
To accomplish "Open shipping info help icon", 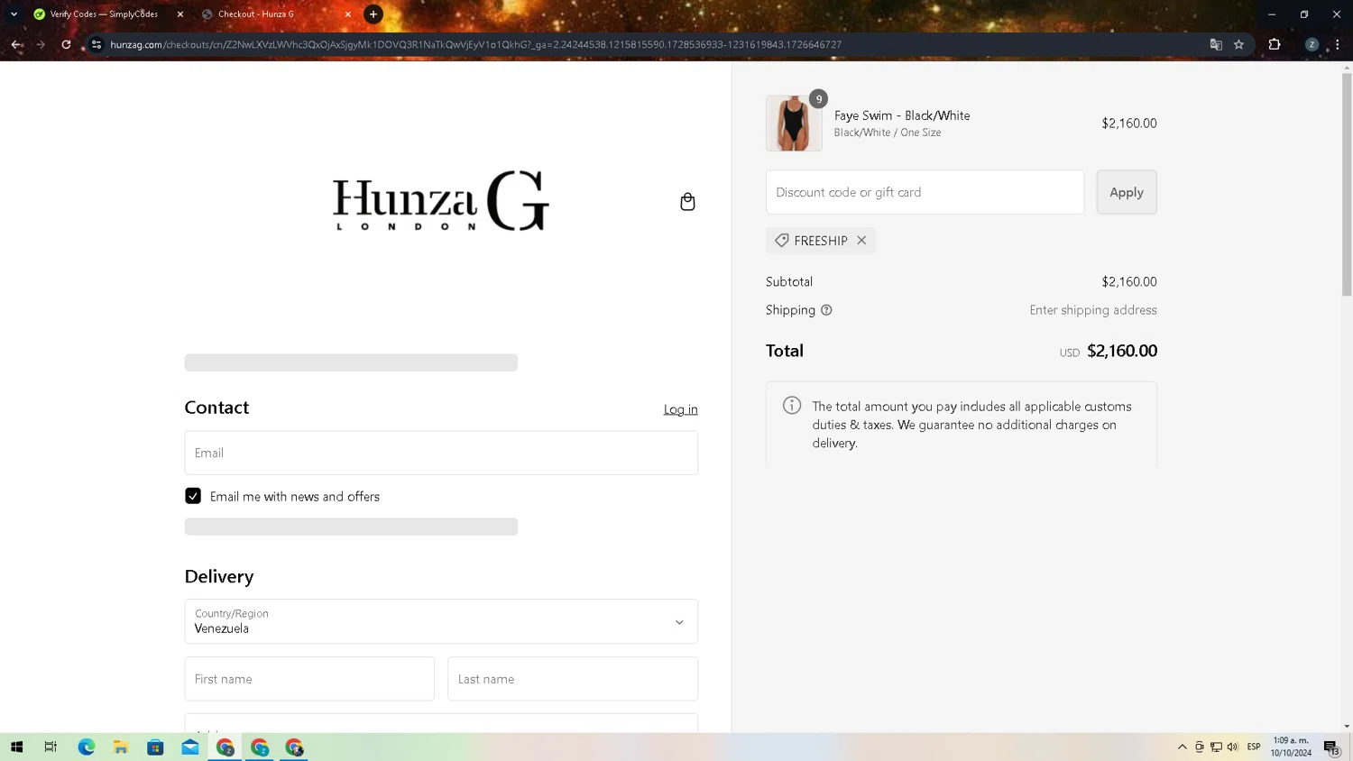I will tap(826, 310).
